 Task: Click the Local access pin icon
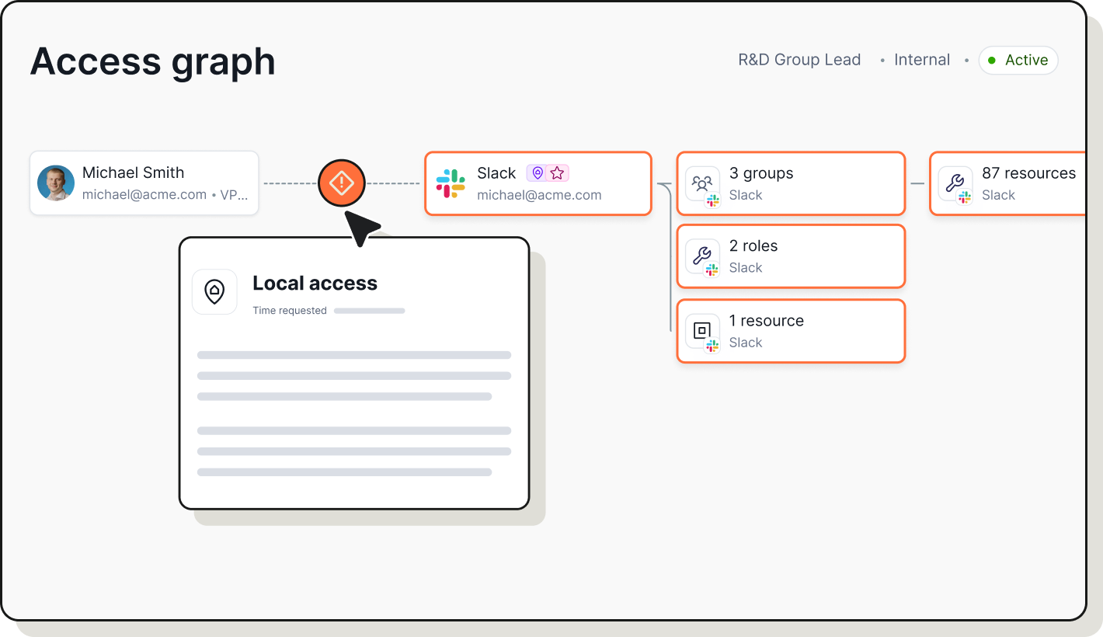[214, 291]
